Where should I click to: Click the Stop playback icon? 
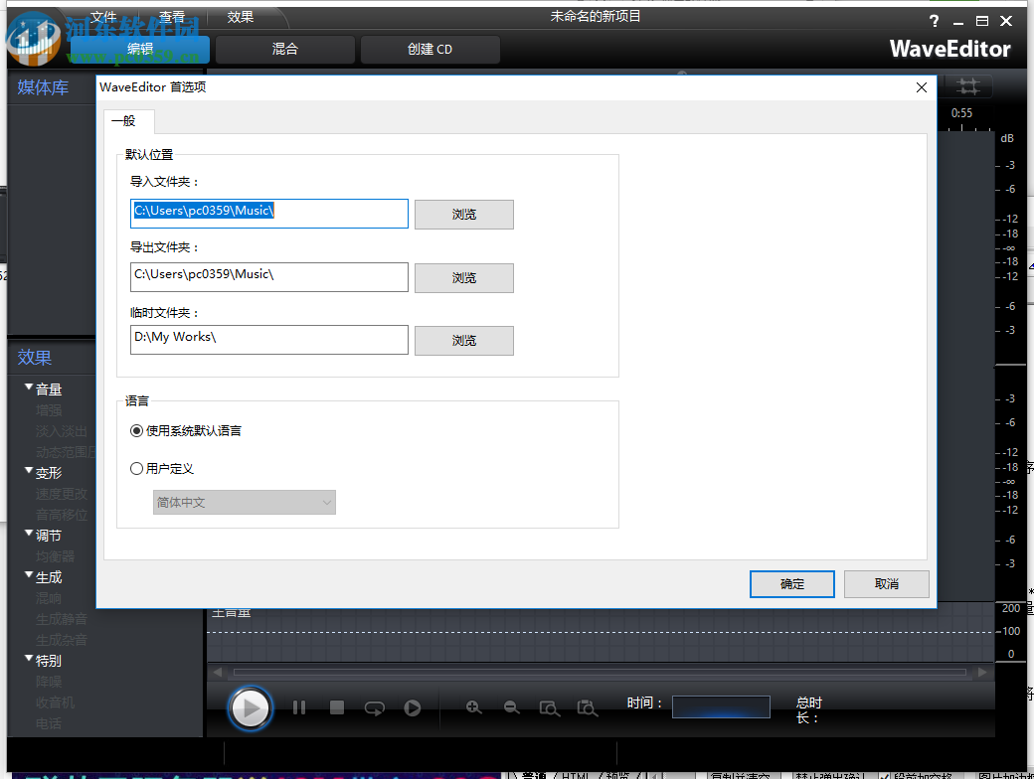(x=337, y=707)
